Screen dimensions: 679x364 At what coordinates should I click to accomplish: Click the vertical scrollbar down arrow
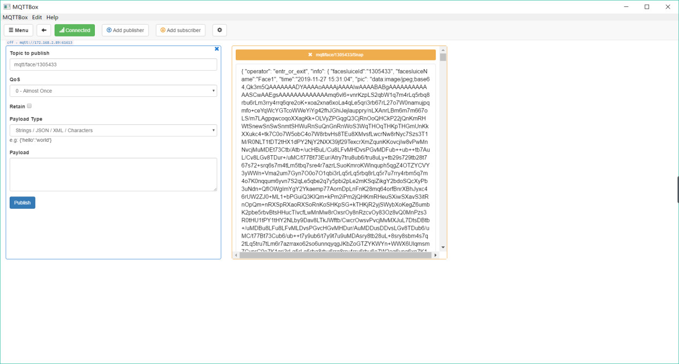(443, 247)
